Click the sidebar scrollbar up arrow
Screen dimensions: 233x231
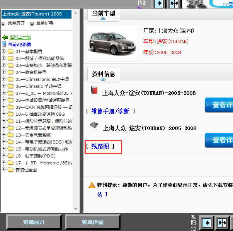pyautogui.click(x=76, y=13)
